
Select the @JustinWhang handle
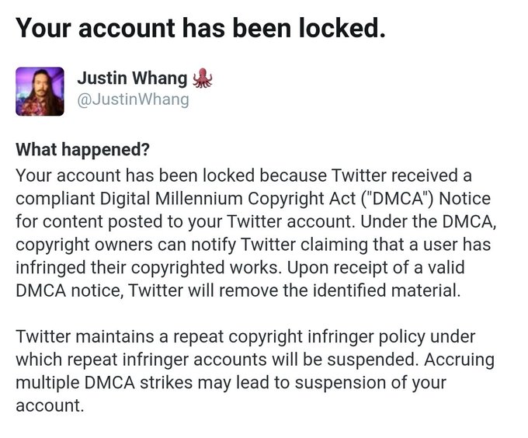pos(133,99)
